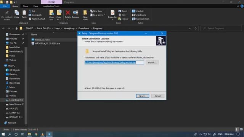244x137 pixels.
Task: Click Paste shortcut in ribbon
Action: click(x=37, y=19)
